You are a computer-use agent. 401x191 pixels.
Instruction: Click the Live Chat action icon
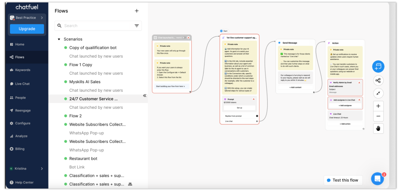(331, 114)
